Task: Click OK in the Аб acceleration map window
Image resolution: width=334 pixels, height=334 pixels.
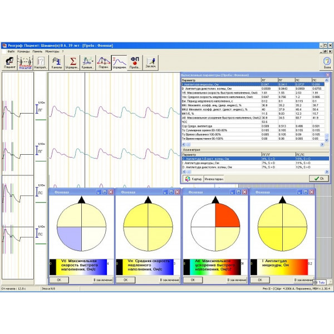Action: tap(193, 280)
